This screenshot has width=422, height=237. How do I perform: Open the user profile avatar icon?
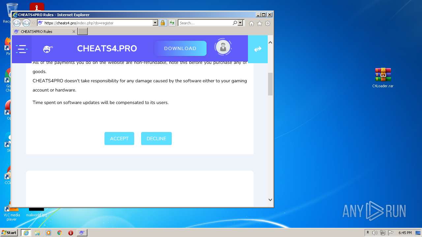click(223, 47)
